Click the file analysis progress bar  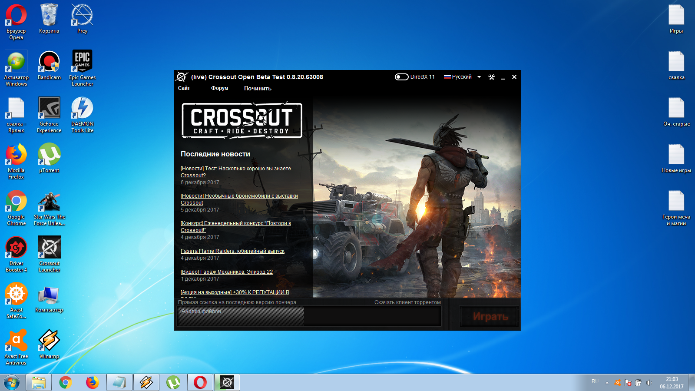tap(310, 316)
